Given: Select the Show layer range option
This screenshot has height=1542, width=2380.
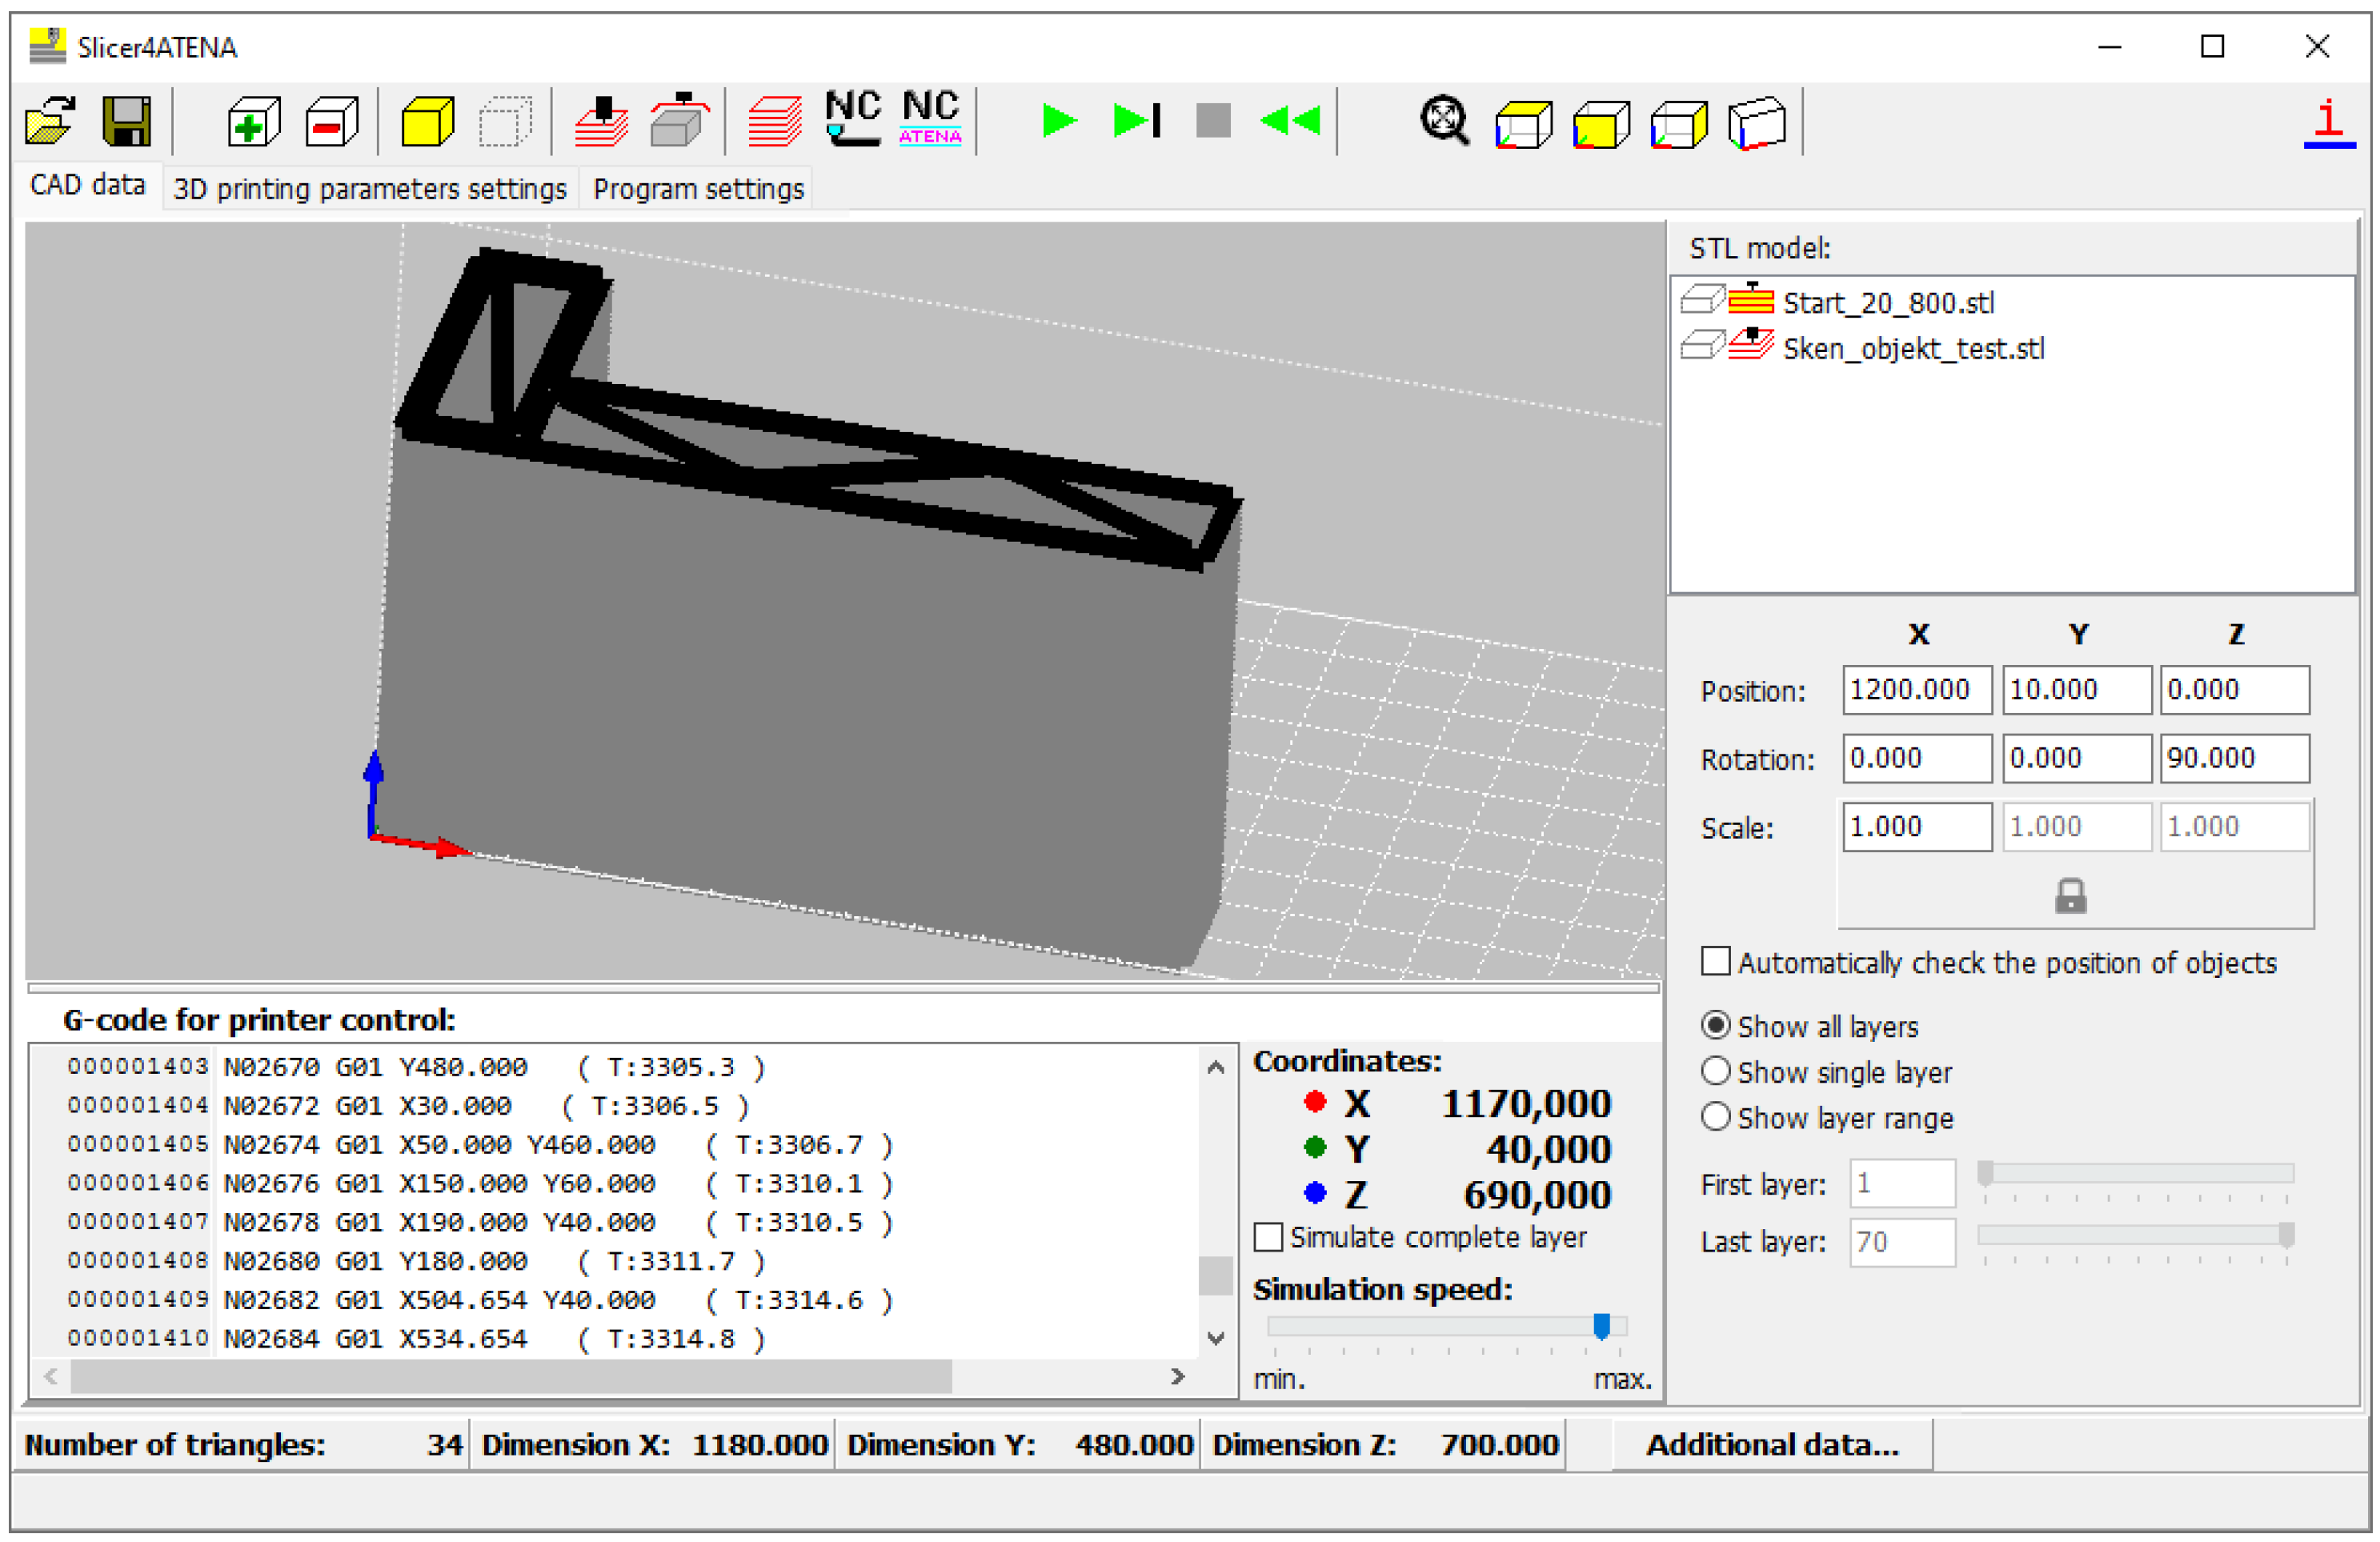Looking at the screenshot, I should [1716, 1118].
